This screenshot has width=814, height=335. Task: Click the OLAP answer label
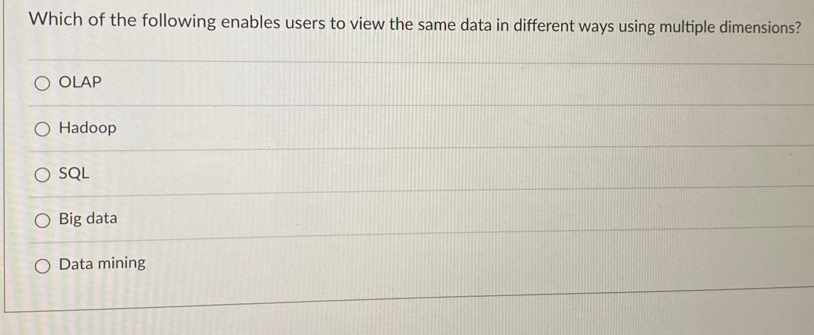tap(79, 82)
